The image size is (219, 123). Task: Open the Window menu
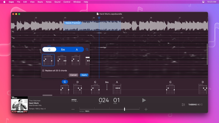[x=77, y=2]
